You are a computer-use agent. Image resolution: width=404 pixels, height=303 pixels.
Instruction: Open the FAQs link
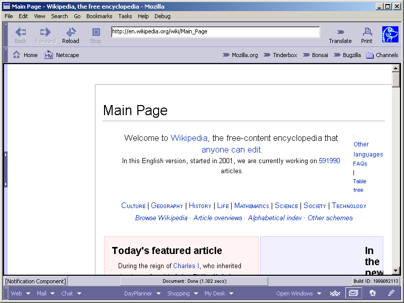tap(360, 164)
